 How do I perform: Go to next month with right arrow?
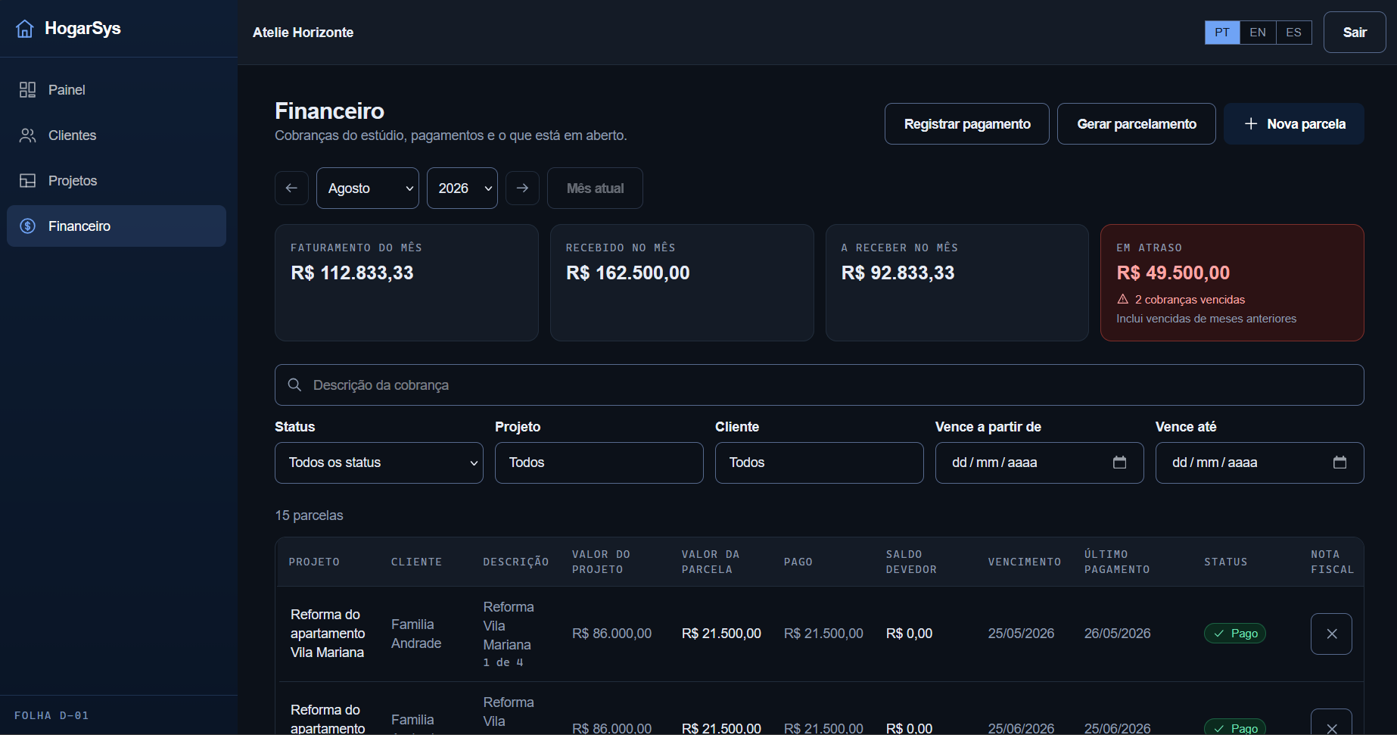[522, 188]
